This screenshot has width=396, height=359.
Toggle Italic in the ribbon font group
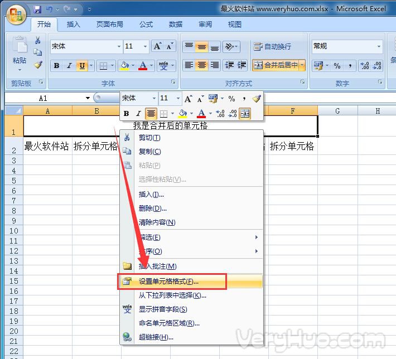click(69, 66)
